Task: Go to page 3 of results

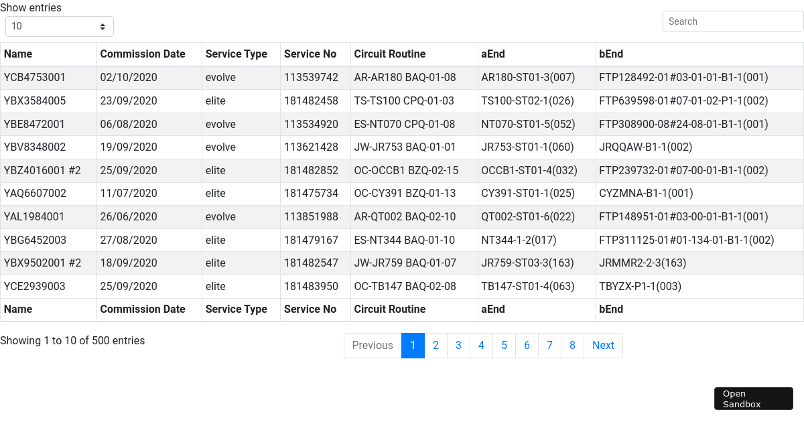Action: click(x=458, y=345)
